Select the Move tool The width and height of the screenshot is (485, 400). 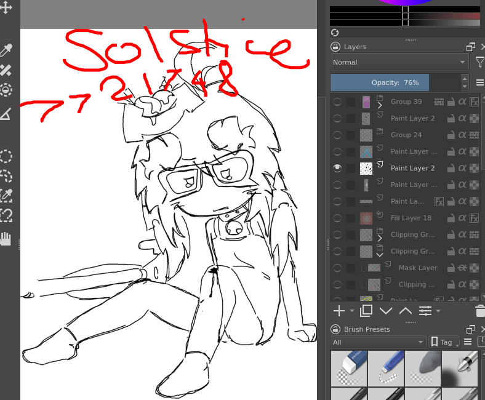click(x=6, y=7)
